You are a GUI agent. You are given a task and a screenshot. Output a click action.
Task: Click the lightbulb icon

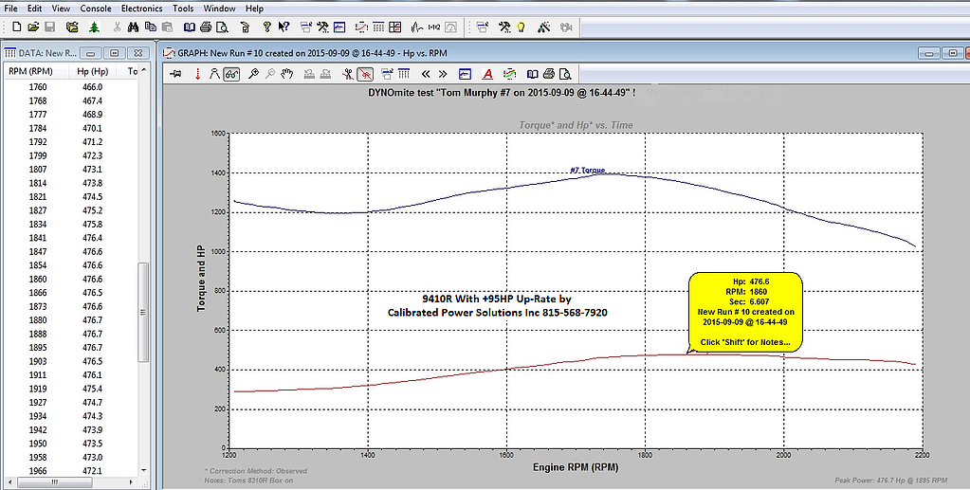pos(522,27)
